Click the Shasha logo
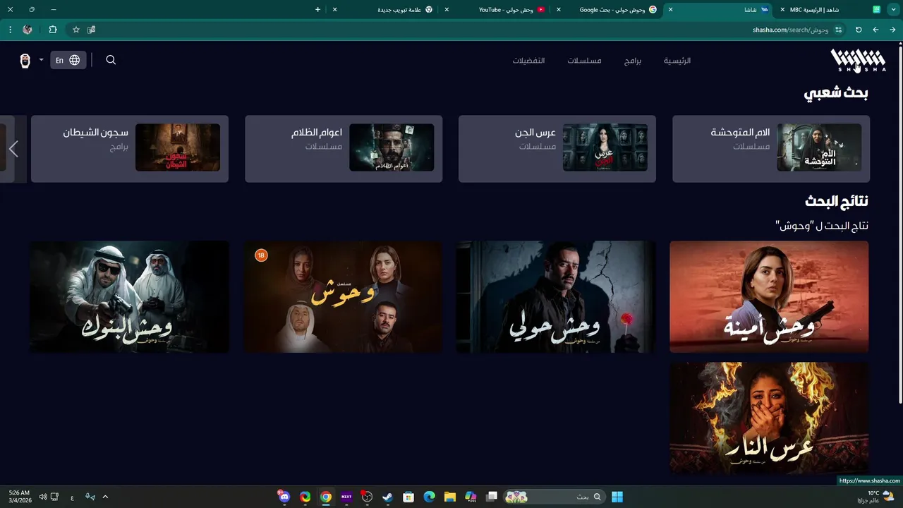Image resolution: width=903 pixels, height=508 pixels. [x=858, y=60]
